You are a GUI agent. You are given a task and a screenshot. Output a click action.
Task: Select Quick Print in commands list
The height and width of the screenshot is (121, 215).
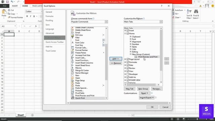[88, 98]
